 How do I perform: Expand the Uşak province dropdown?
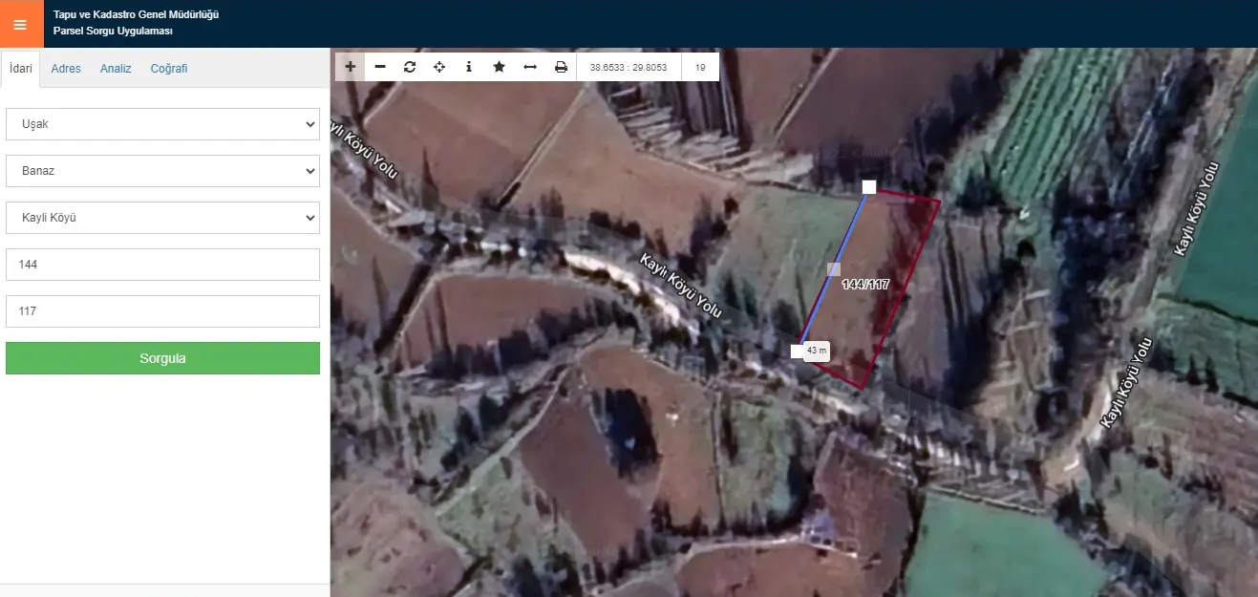tap(162, 124)
